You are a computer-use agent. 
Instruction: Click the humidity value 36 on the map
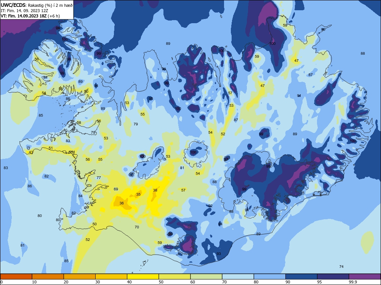point(122,203)
